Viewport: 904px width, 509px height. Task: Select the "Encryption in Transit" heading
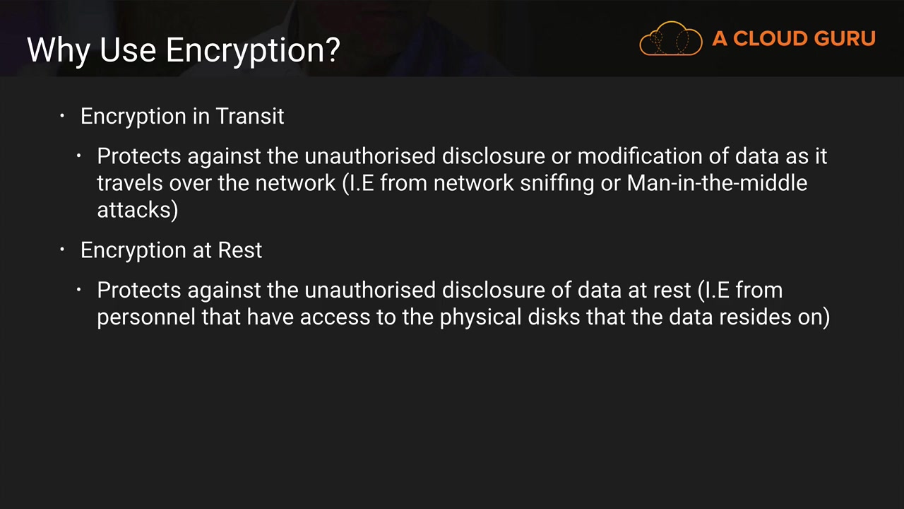click(182, 116)
